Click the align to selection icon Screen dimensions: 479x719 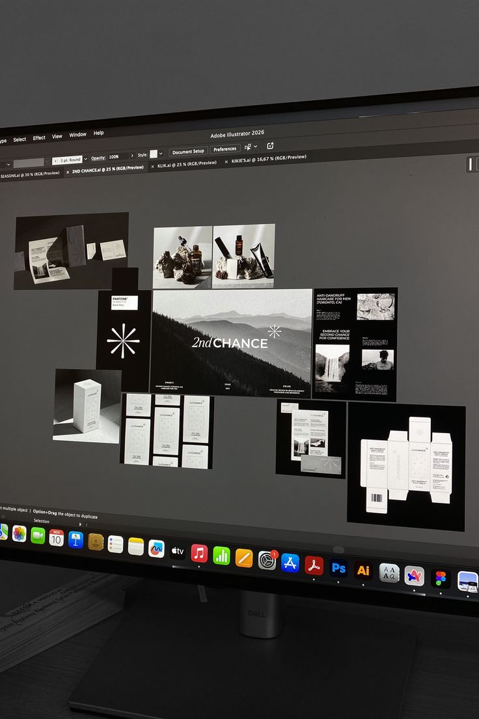click(248, 147)
